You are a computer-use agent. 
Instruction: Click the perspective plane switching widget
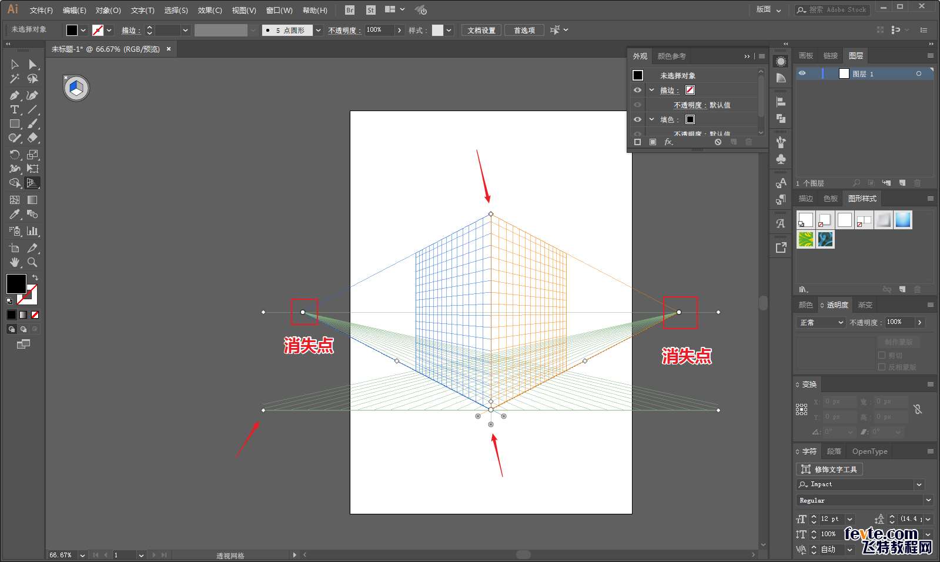pyautogui.click(x=76, y=88)
